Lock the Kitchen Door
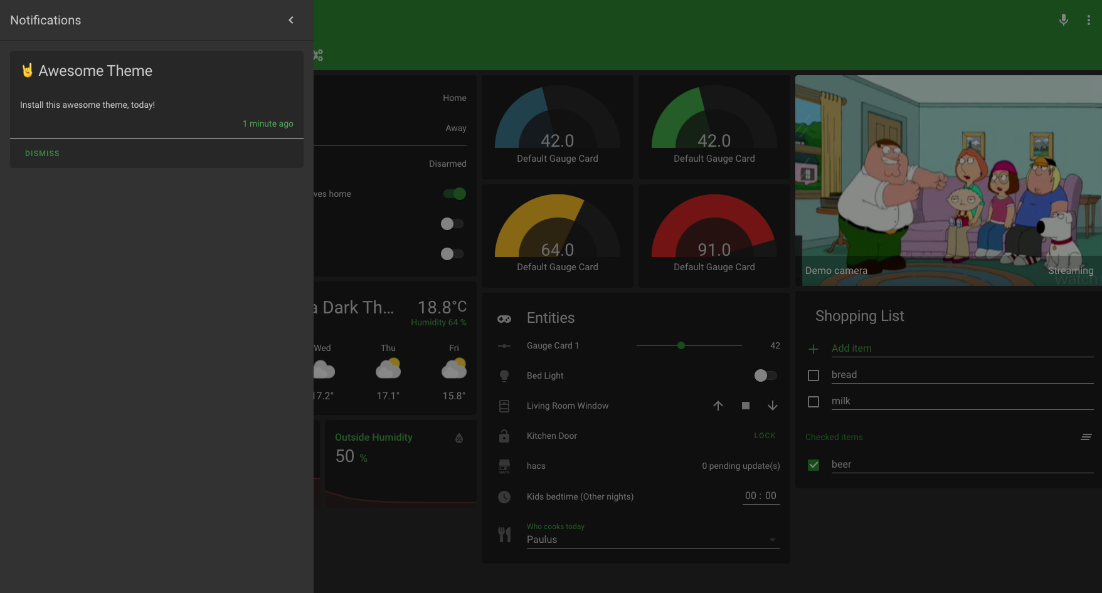Screen dimensions: 1102x593 click(x=765, y=436)
